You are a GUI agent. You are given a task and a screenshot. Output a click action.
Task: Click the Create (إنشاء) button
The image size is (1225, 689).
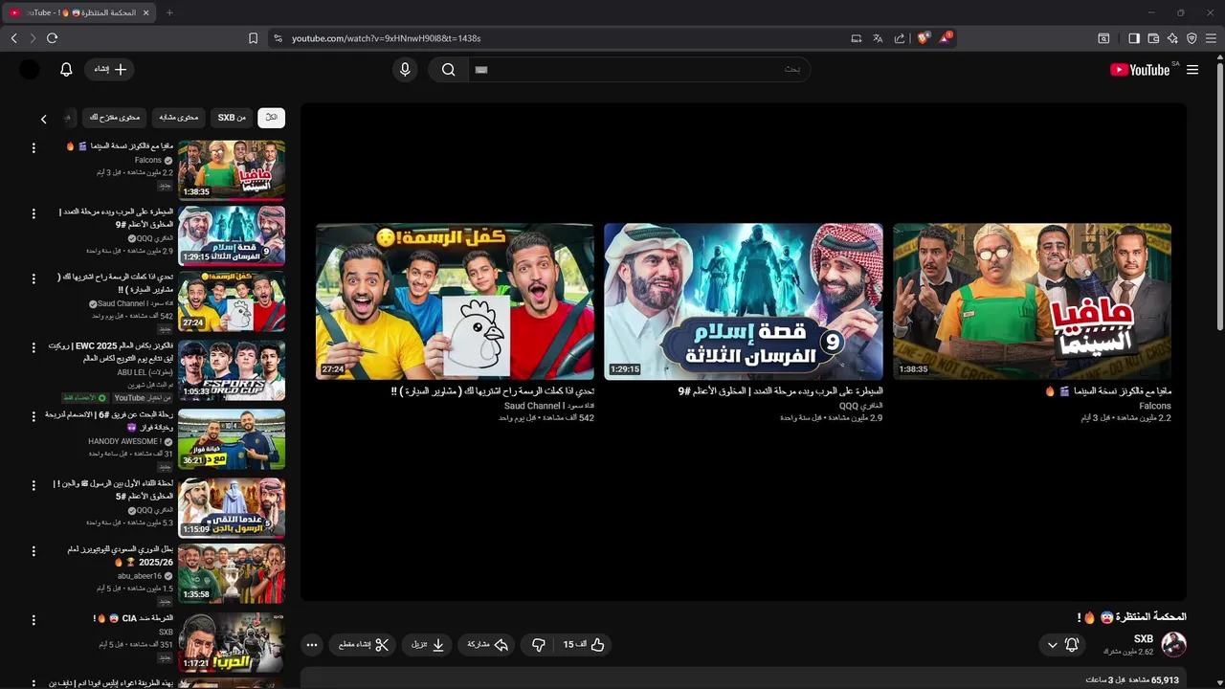tap(110, 70)
